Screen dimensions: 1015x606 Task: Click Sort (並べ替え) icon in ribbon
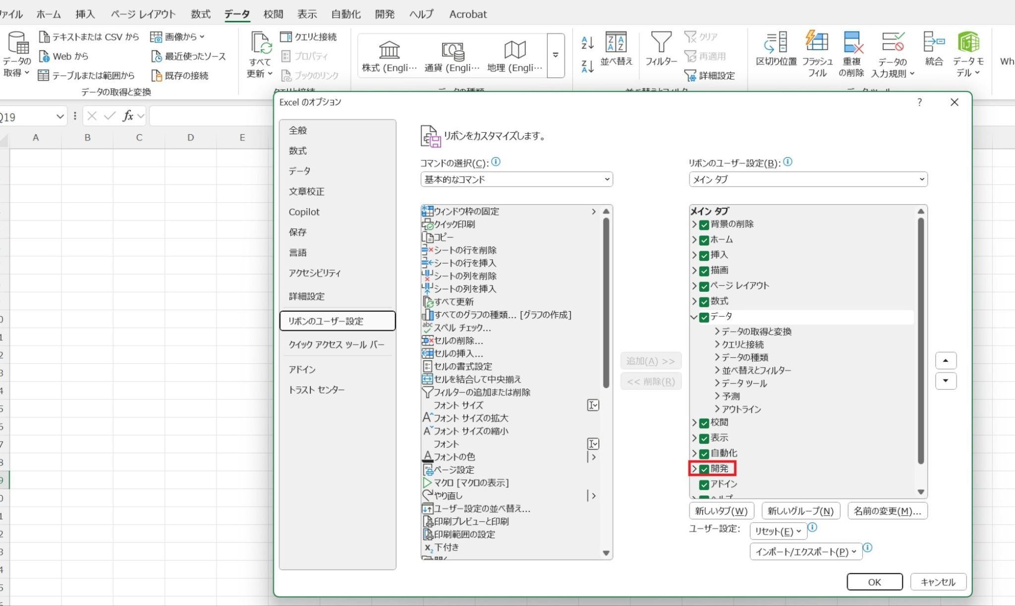[x=616, y=43]
